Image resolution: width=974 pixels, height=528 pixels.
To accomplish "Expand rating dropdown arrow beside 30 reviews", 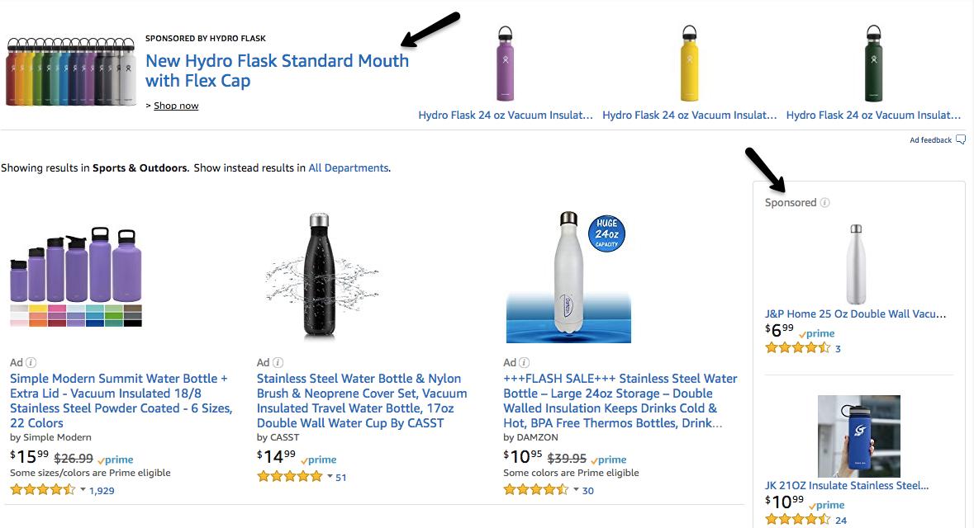I will (577, 490).
